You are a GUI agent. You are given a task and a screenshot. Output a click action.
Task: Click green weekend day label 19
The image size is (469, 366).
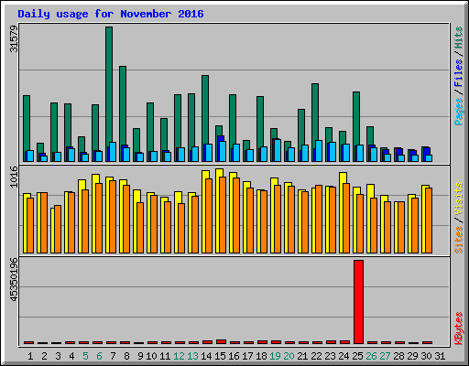(275, 356)
